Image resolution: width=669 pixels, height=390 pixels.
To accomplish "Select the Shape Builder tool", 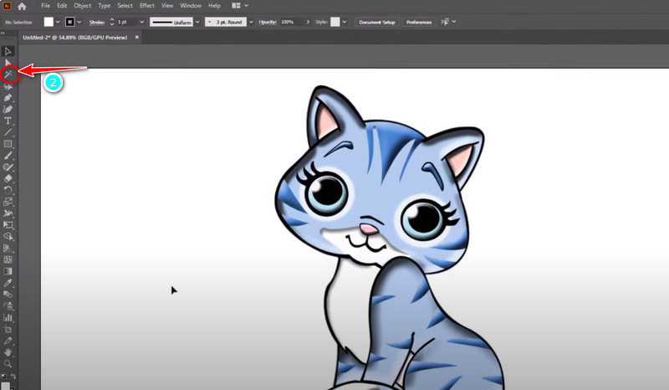I will [x=8, y=236].
